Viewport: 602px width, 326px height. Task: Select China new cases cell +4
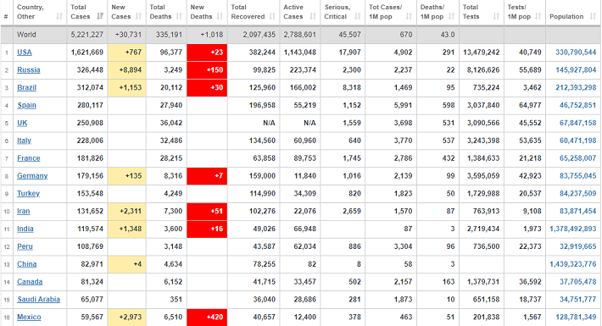tap(126, 264)
